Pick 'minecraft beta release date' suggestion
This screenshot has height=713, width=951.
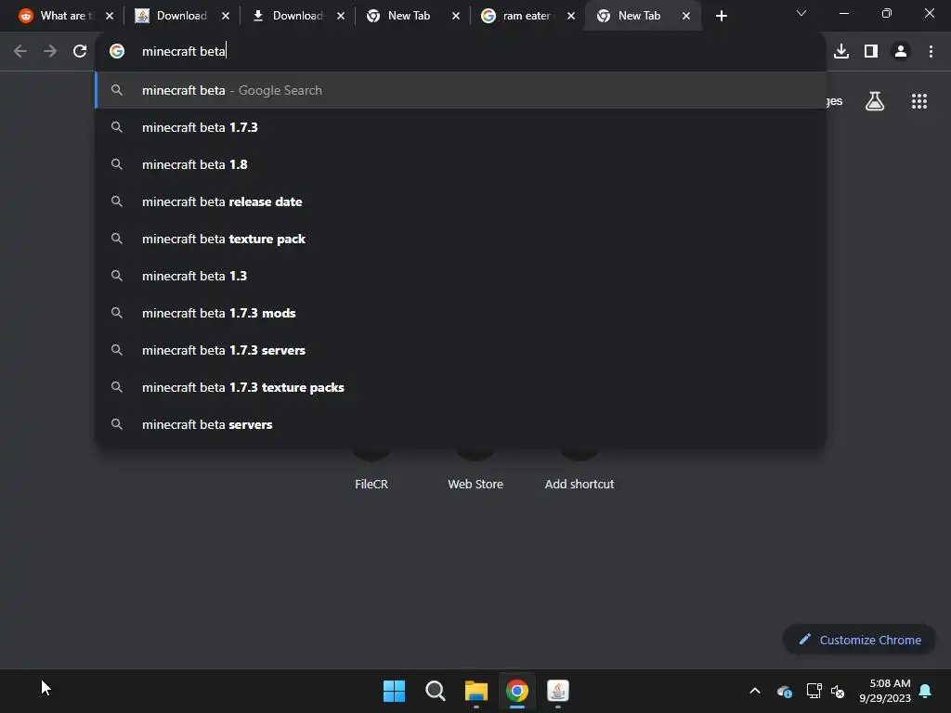tap(461, 201)
